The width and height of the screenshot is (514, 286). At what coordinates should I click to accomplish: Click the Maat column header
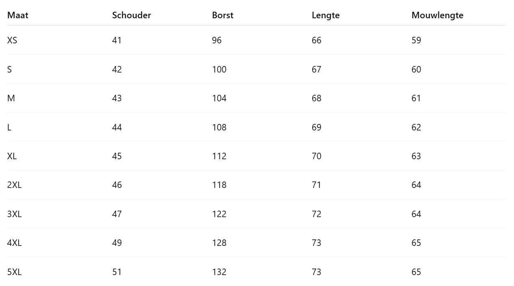(x=18, y=15)
